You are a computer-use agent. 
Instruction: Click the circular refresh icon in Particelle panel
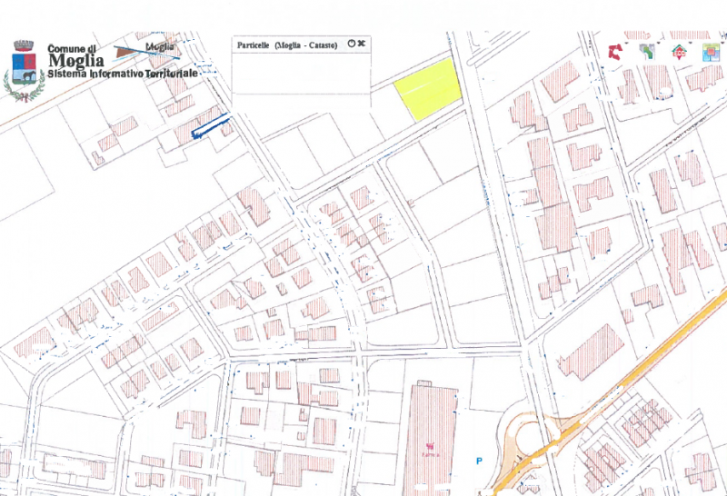click(x=351, y=44)
